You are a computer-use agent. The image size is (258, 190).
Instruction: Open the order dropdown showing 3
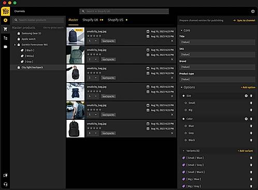93,78
